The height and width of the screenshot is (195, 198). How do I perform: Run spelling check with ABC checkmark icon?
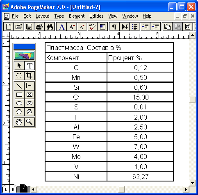(92, 27)
